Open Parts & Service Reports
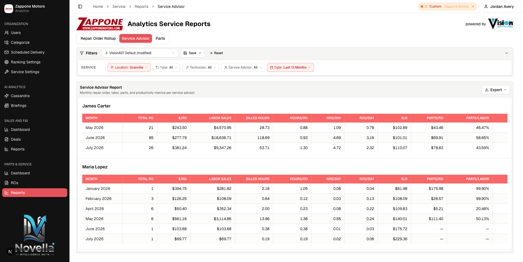The image size is (523, 262). click(35, 193)
